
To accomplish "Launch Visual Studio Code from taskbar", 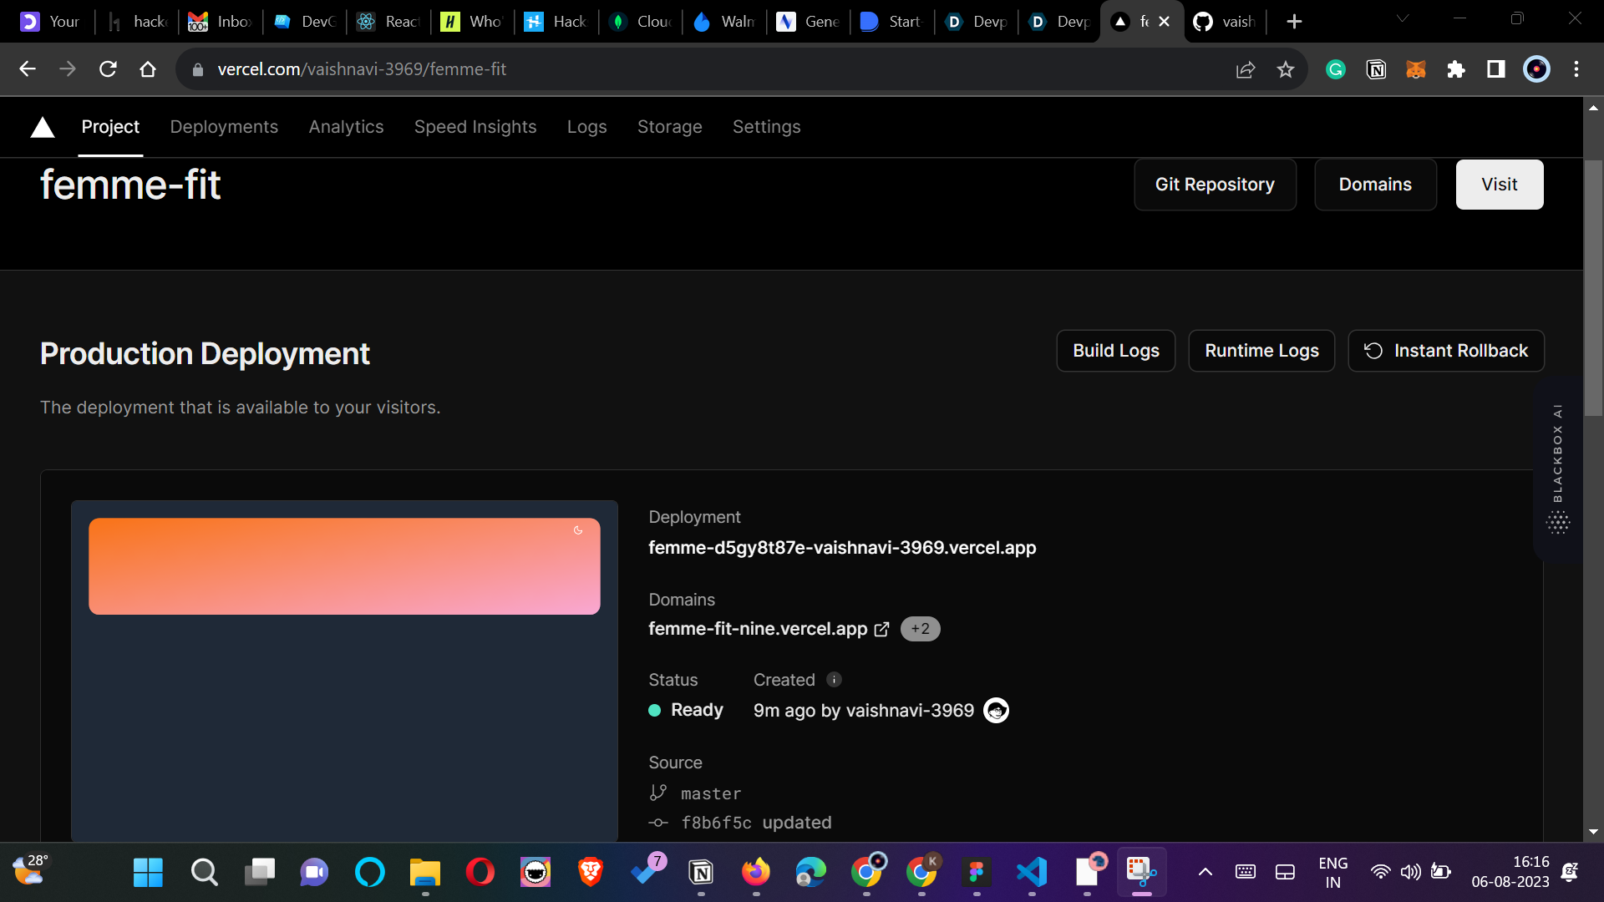I will pos(1032,872).
